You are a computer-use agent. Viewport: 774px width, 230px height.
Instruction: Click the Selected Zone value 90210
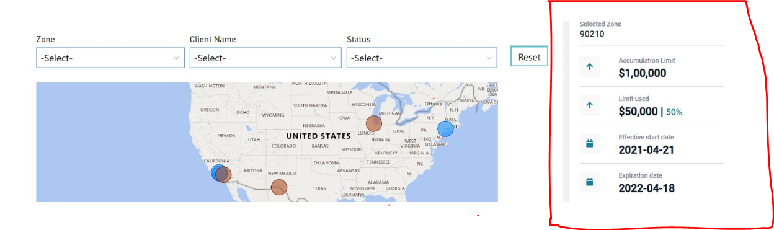coord(592,34)
